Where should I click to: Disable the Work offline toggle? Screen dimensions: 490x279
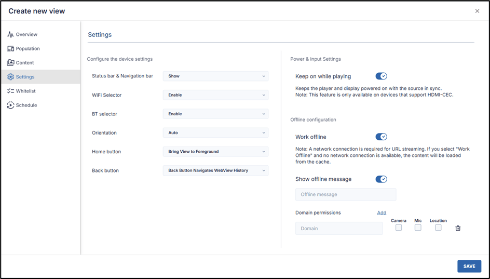click(381, 137)
